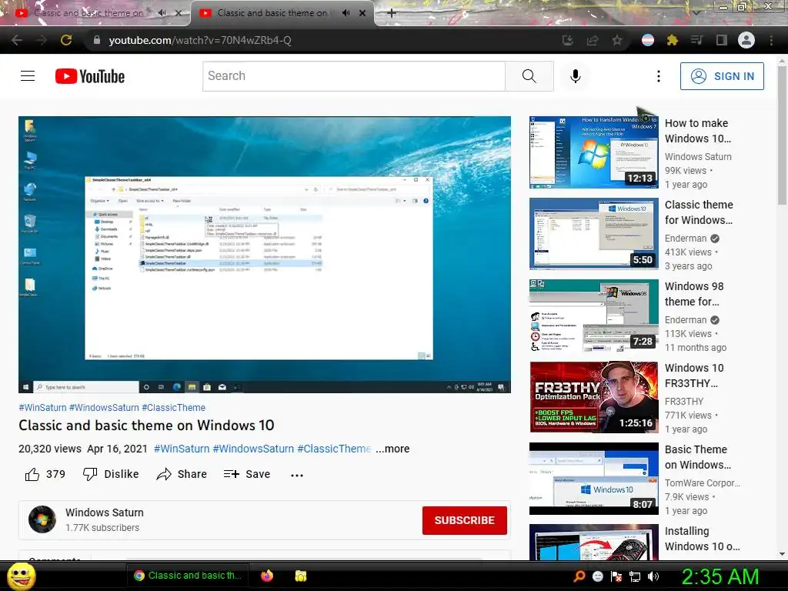The image size is (788, 591).
Task: Click Chrome taskbar item Classic and basic
Action: [x=188, y=576]
